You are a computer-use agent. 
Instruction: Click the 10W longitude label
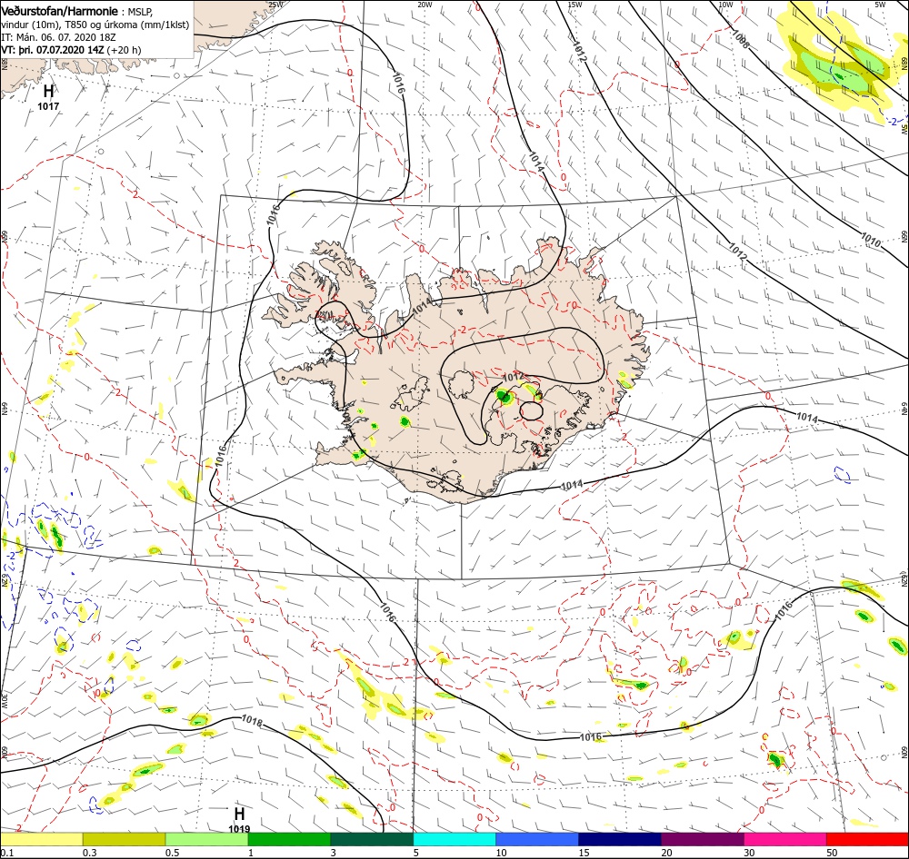725,5
